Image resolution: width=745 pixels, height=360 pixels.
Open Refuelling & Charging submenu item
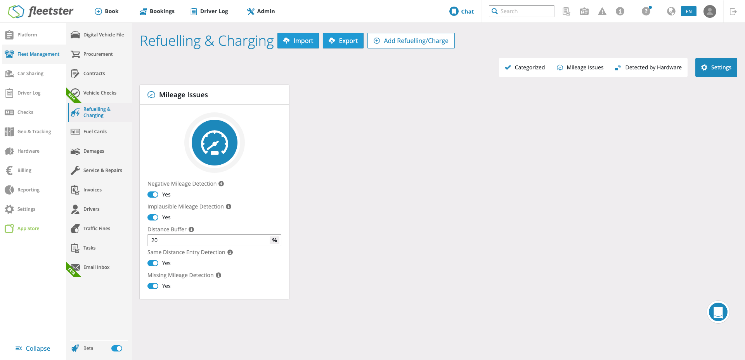[100, 112]
